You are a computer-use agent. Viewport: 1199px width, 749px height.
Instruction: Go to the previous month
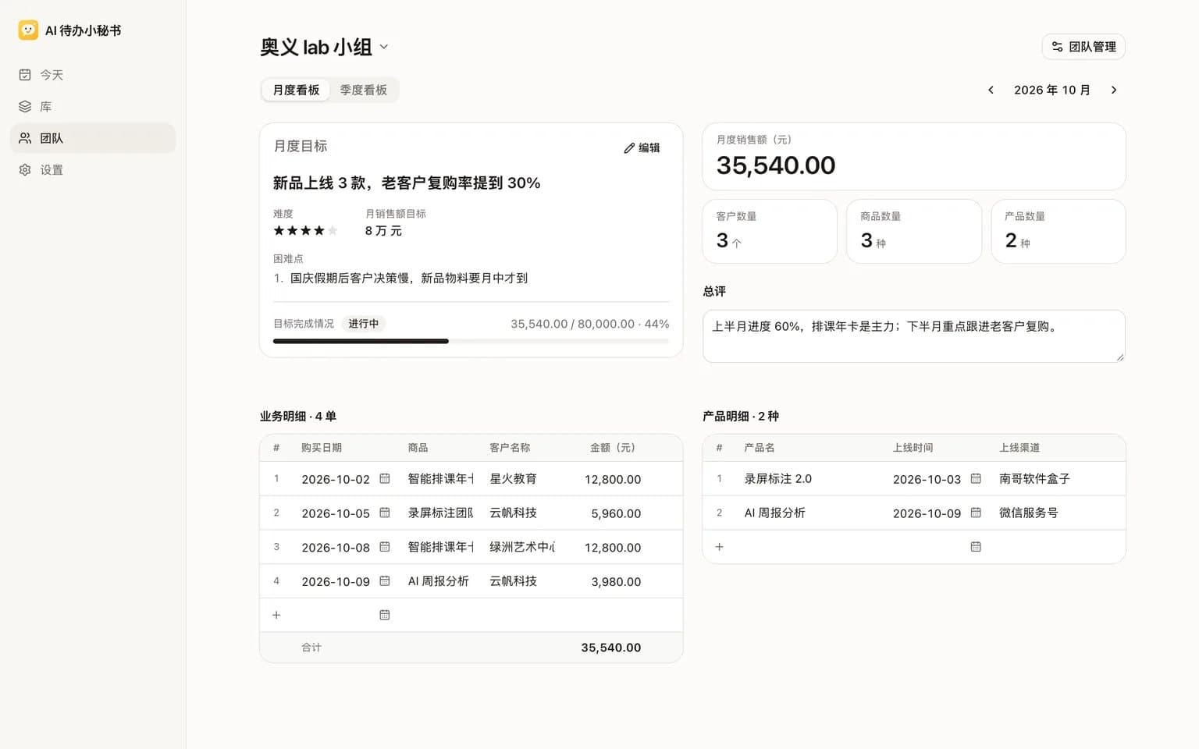(991, 90)
